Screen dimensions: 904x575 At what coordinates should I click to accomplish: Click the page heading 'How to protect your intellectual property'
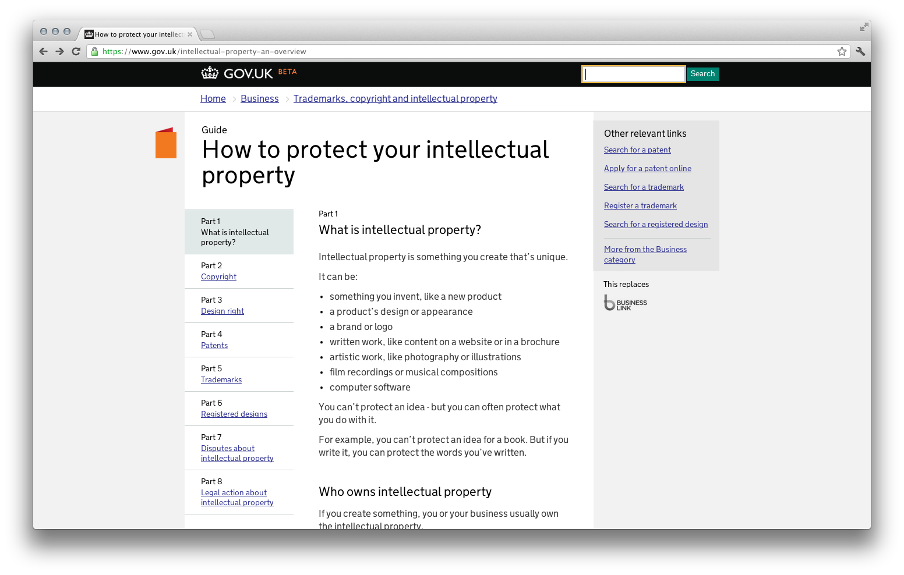pyautogui.click(x=375, y=162)
